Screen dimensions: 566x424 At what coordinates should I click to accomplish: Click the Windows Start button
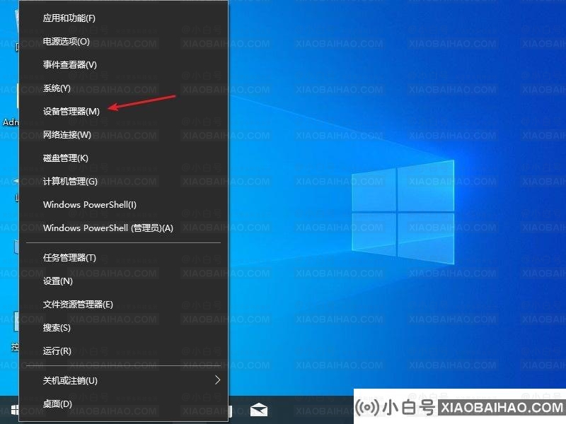[x=15, y=410]
